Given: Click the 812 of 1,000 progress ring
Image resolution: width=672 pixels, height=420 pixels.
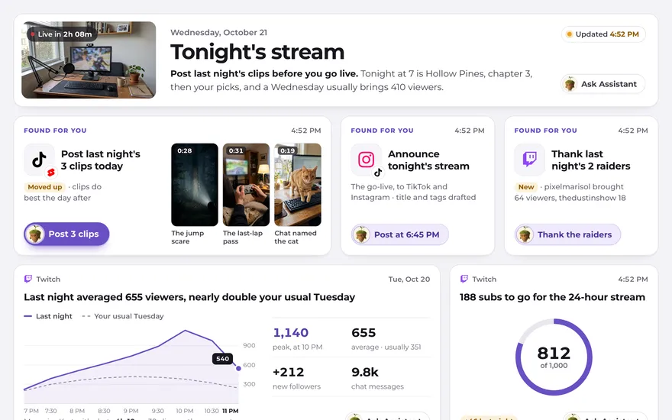Looking at the screenshot, I should tap(554, 357).
